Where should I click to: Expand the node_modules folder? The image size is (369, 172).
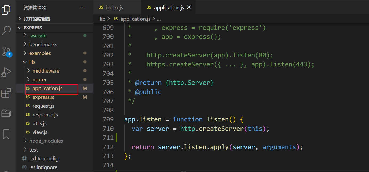coord(46,141)
